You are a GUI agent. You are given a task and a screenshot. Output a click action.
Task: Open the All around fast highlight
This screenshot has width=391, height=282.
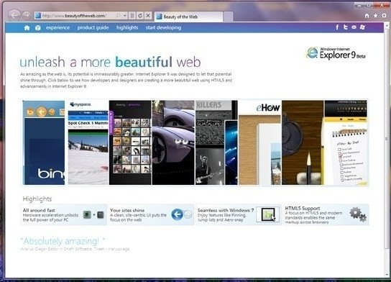pos(63,215)
